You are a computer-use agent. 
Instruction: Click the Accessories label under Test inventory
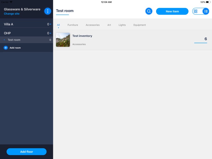tap(79, 44)
